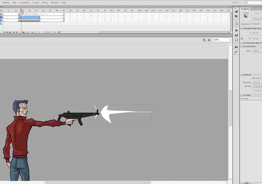Open the Transform panel icon

236,40
